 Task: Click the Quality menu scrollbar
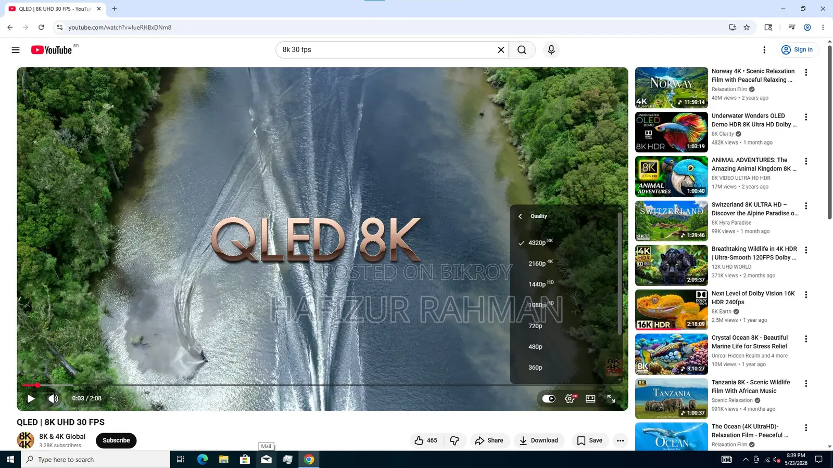pos(620,273)
